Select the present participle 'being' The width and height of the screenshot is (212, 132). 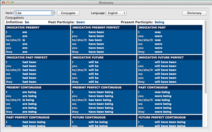160,22
